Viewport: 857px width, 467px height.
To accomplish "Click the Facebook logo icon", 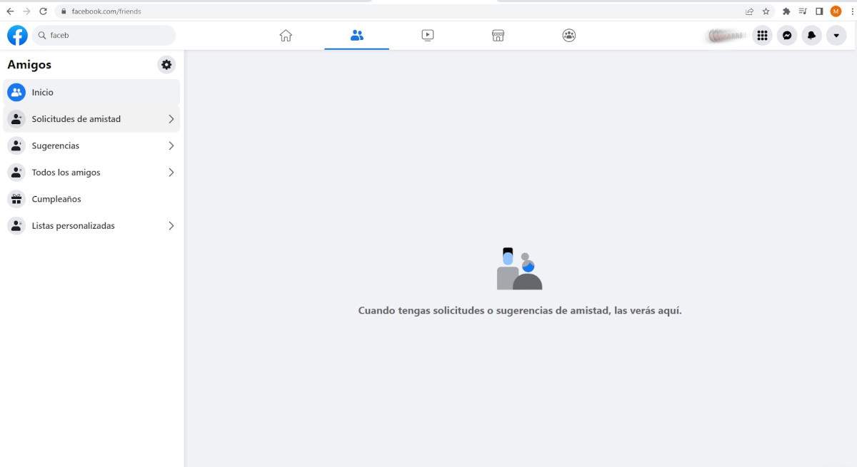I will point(17,35).
